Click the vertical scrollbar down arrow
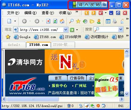 (127, 94)
